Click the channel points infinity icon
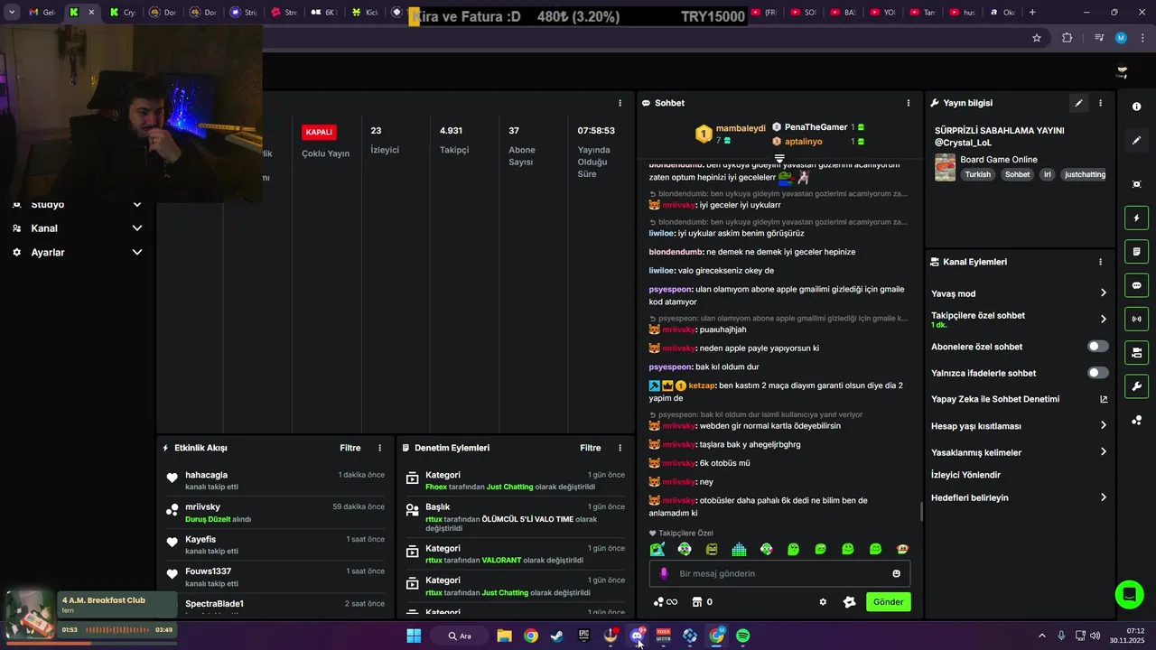The width and height of the screenshot is (1156, 650). coord(666,602)
